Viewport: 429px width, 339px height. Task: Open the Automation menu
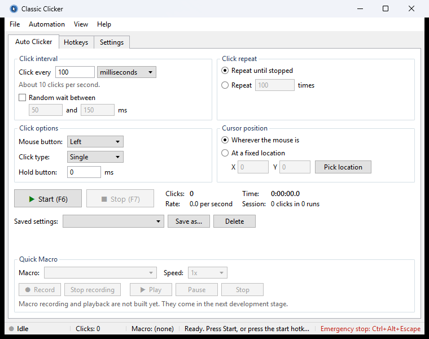[47, 24]
